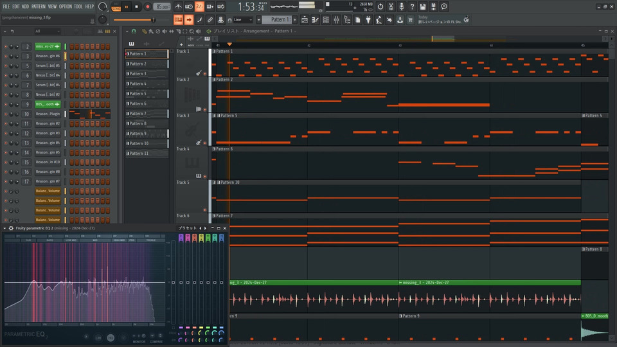617x347 pixels.
Task: Select the pencil draw tool in Playlist
Action: [144, 31]
